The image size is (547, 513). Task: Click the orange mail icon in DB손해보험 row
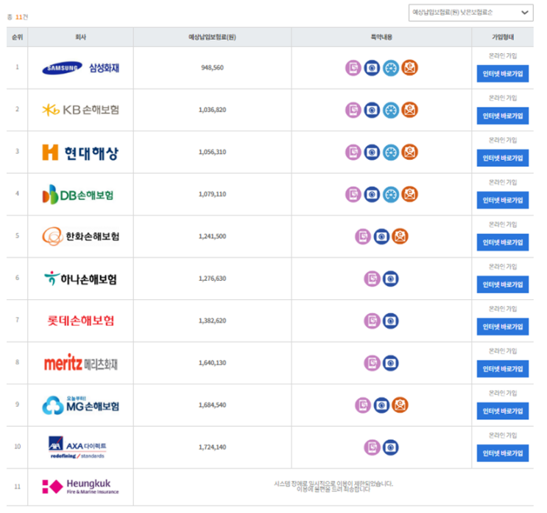pos(409,194)
